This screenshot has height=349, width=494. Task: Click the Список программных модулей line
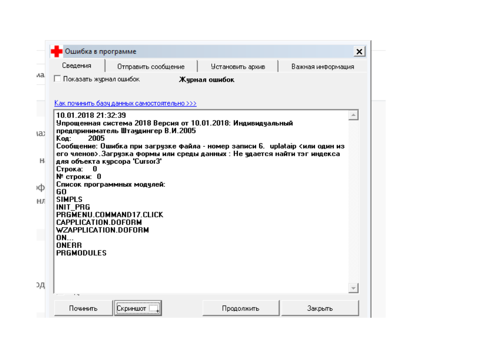click(x=111, y=184)
